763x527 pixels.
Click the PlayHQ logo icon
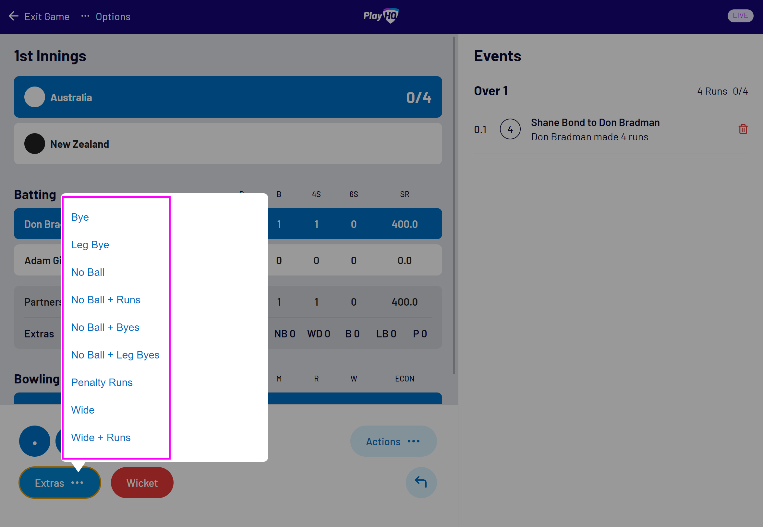(381, 16)
